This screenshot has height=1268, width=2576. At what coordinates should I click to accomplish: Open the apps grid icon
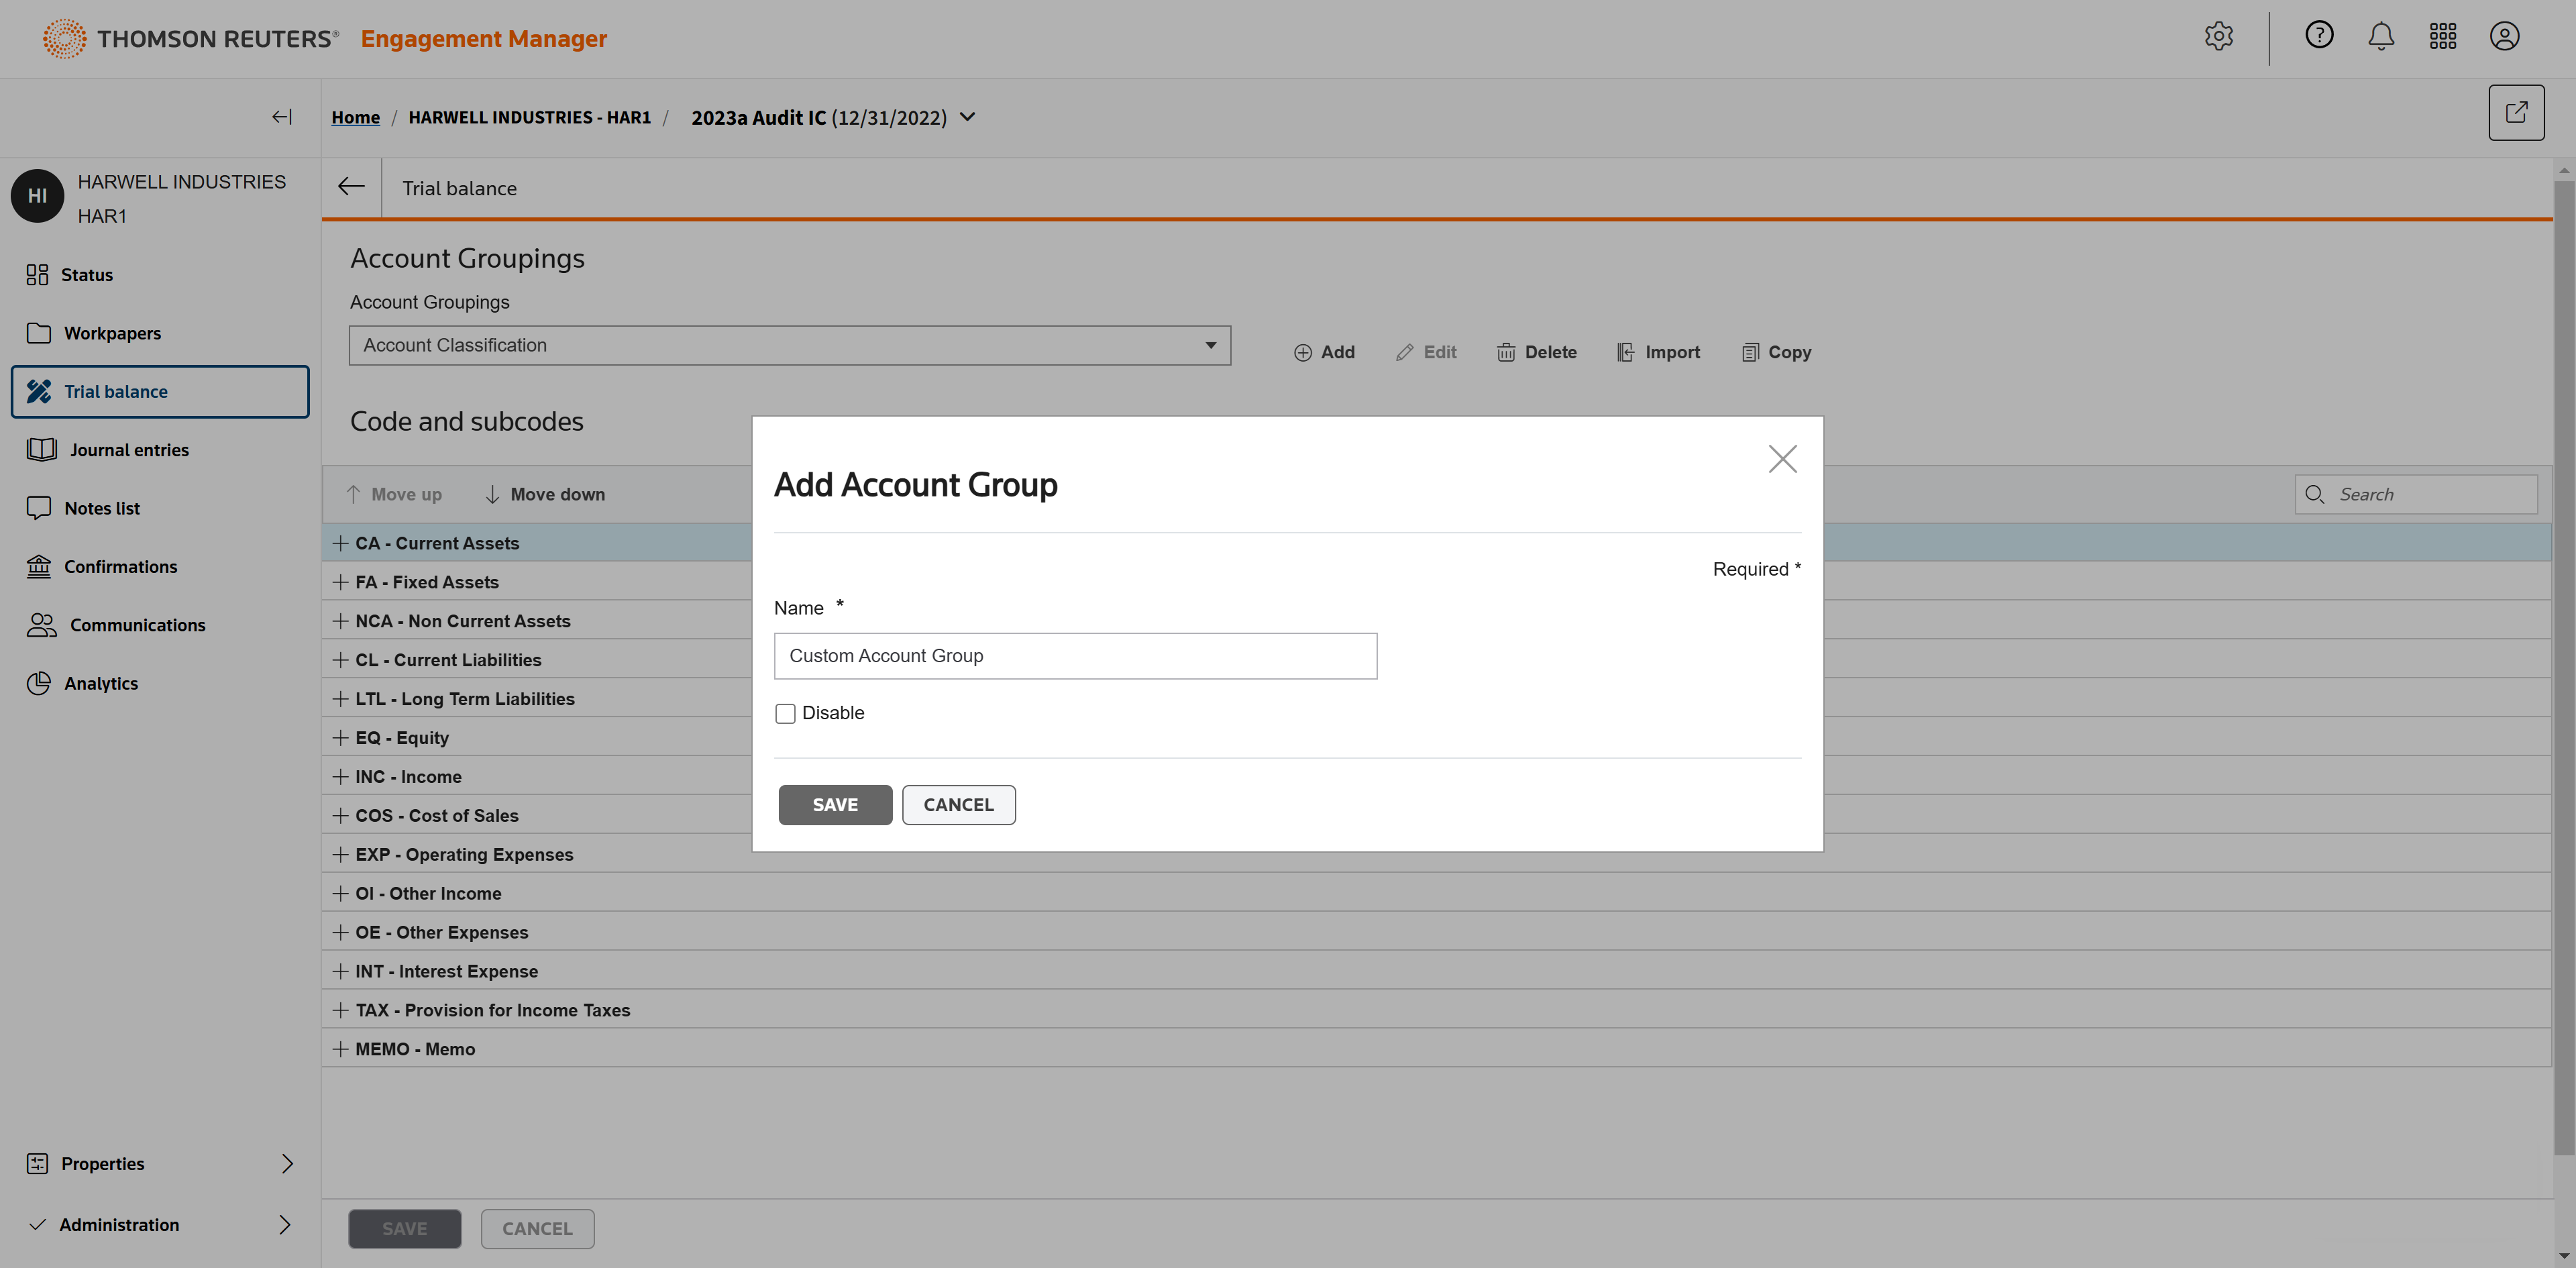tap(2443, 37)
